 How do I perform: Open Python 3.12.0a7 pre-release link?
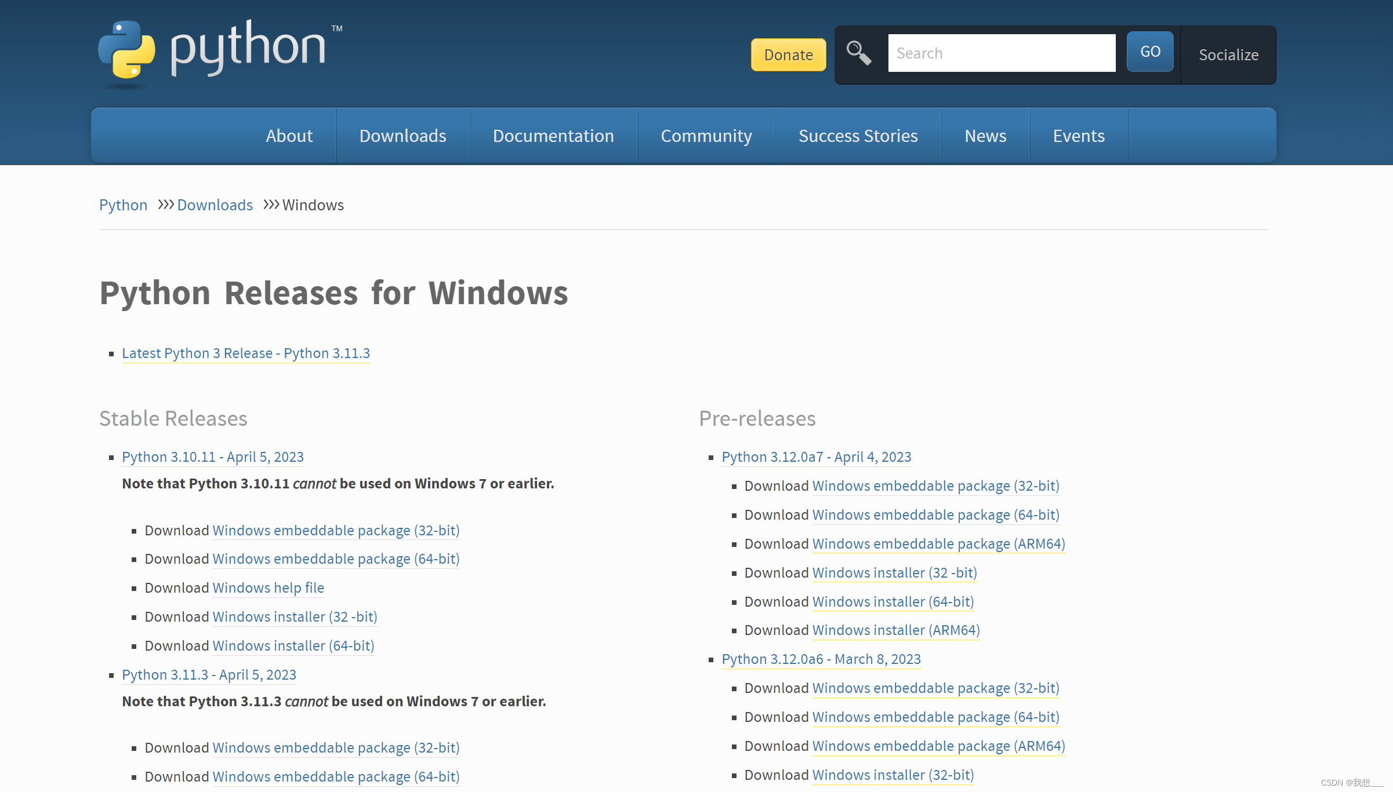click(x=816, y=457)
